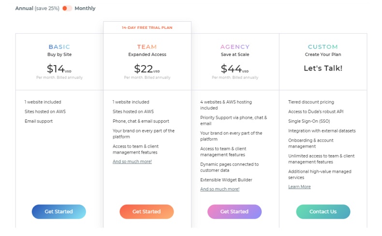Select the Monthly billing label

85,8
